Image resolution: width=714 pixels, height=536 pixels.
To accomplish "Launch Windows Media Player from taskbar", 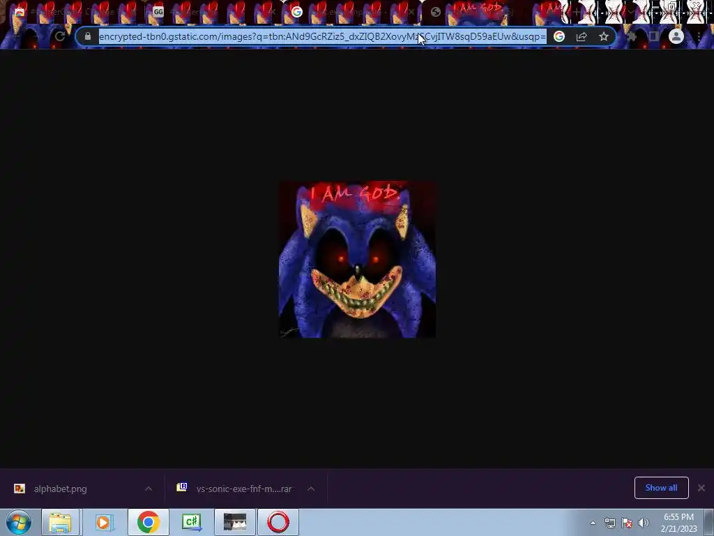I will pos(104,522).
